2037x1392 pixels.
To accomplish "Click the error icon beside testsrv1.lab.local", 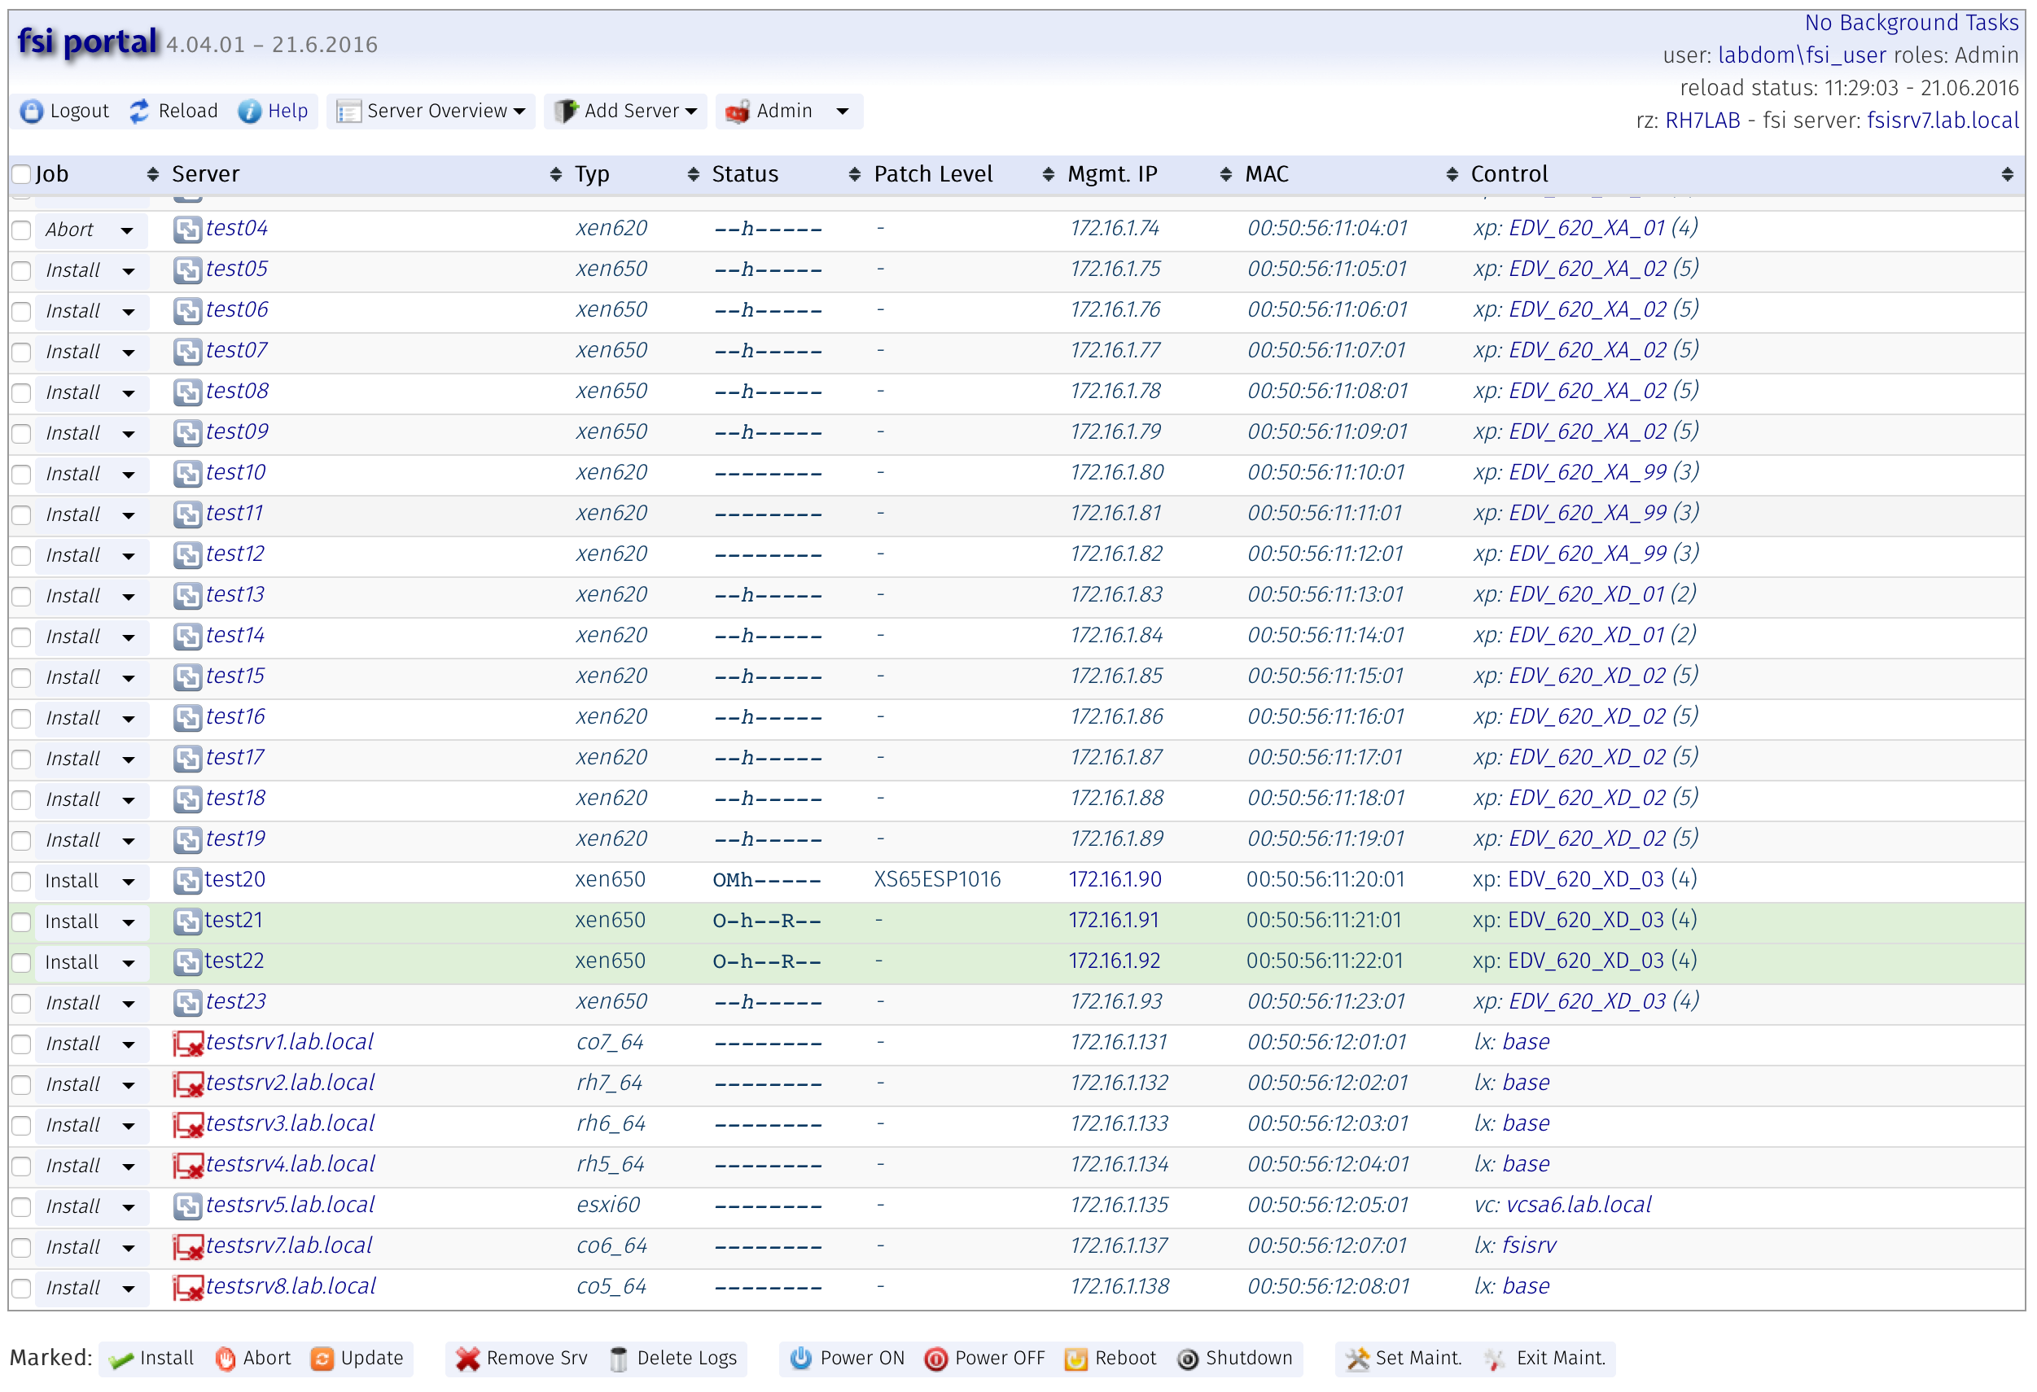I will [187, 1044].
